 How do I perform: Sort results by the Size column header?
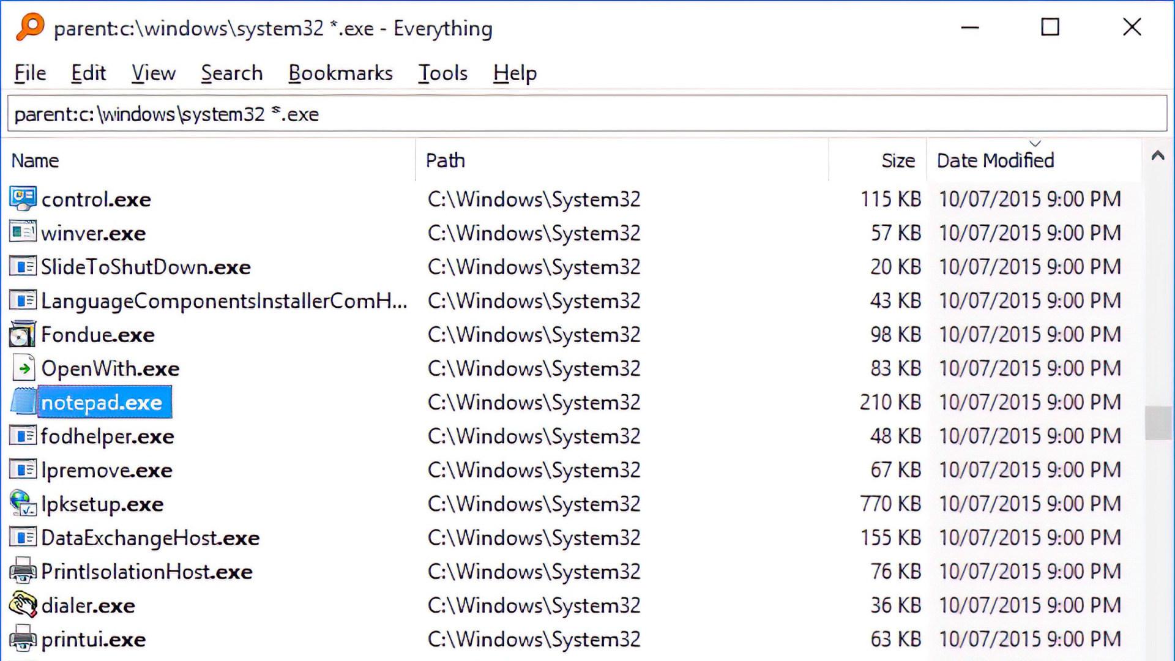click(x=878, y=160)
